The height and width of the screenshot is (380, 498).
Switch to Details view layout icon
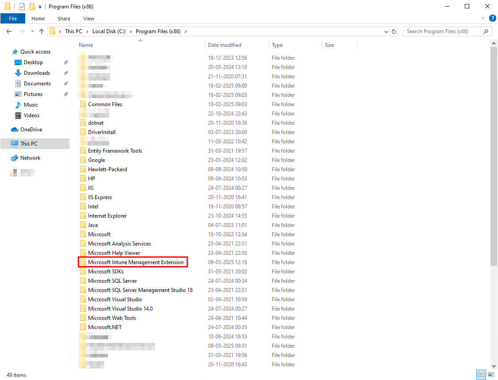tap(482, 375)
